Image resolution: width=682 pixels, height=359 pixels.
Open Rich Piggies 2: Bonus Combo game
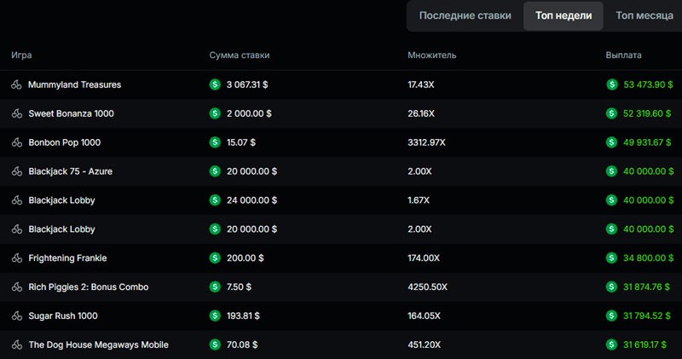[88, 287]
